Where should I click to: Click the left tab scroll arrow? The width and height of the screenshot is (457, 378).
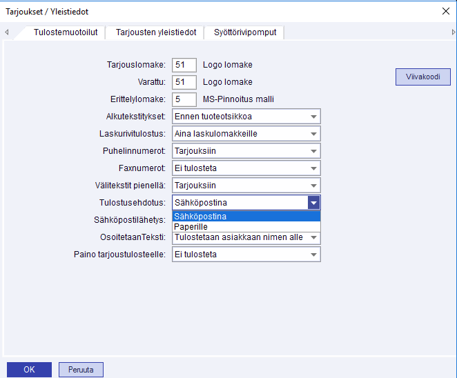pyautogui.click(x=6, y=32)
